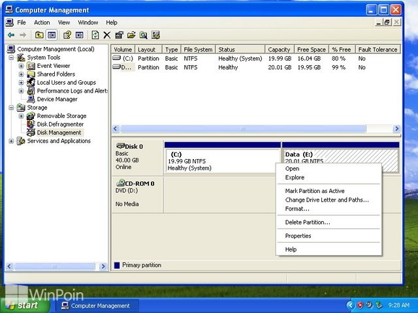
Task: Click the tray expand arrow icon
Action: point(351,305)
